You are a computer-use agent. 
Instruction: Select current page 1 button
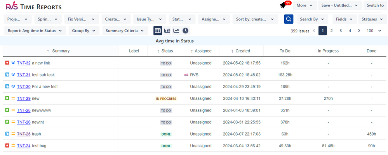pyautogui.click(x=323, y=31)
